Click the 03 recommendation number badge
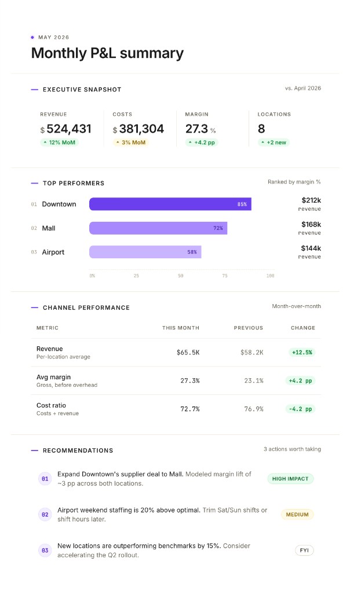The height and width of the screenshot is (593, 350). (x=45, y=551)
